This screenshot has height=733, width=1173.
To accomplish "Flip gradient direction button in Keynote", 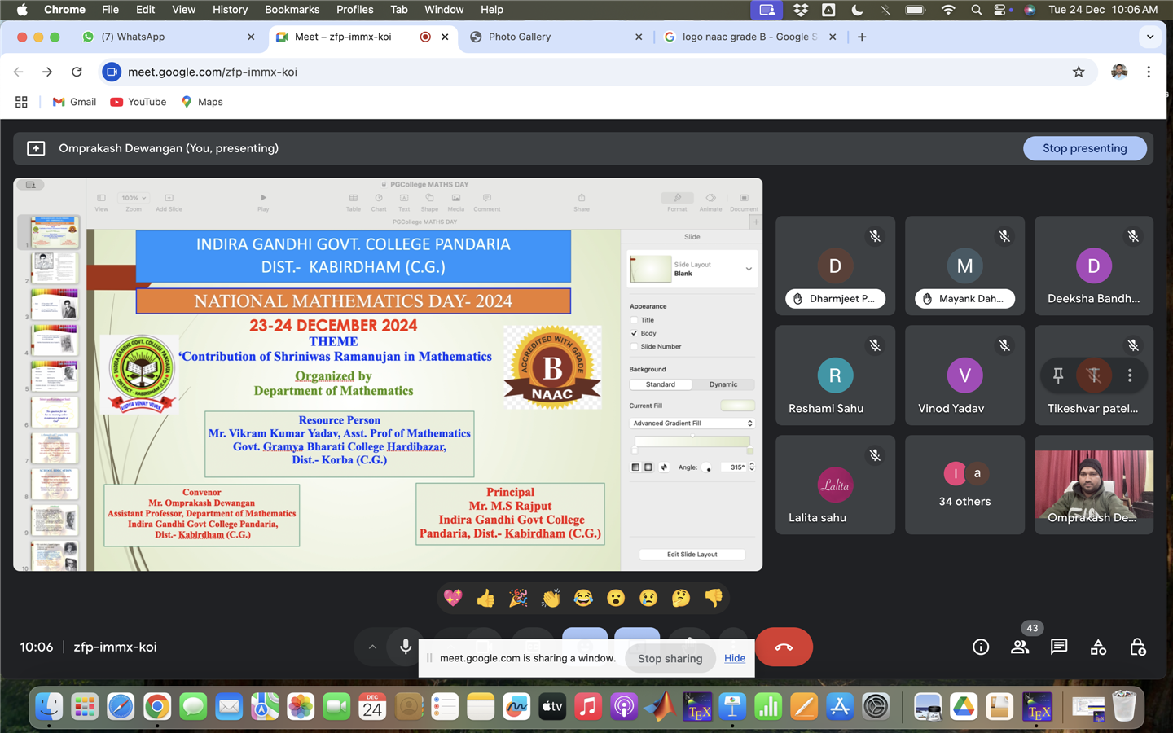I will (664, 467).
